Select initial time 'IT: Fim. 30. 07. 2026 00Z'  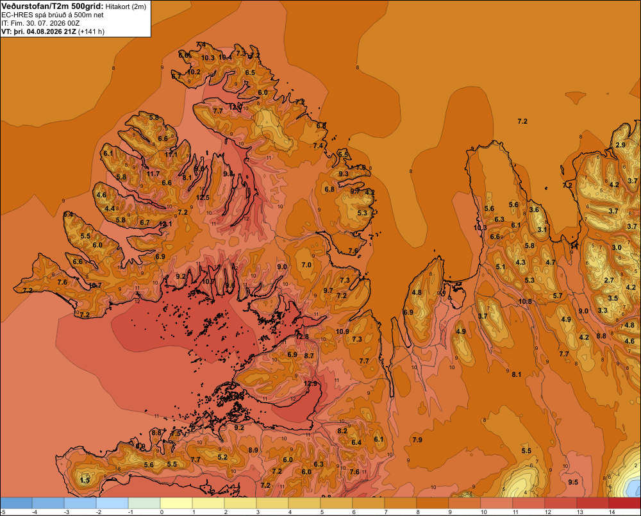click(40, 23)
